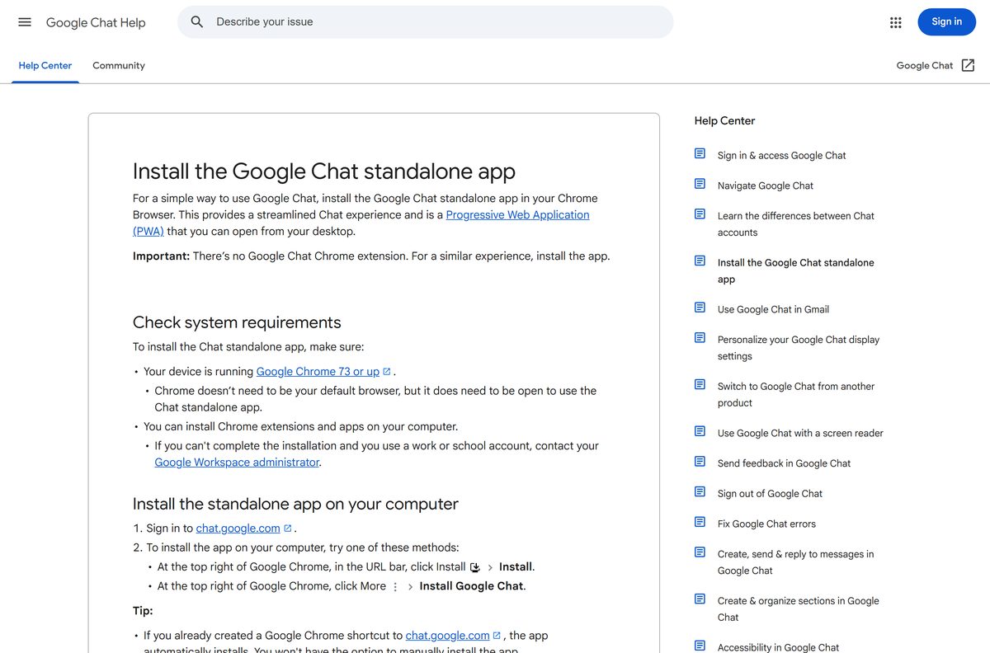Image resolution: width=990 pixels, height=653 pixels.
Task: Click article icon beside Learn the differences between Chat accounts
Action: [x=700, y=214]
